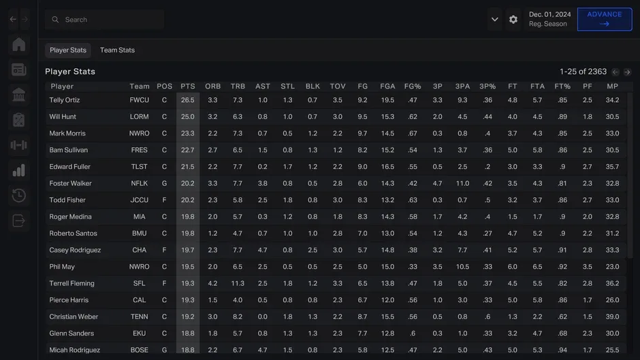Viewport: 640px width, 360px height.
Task: Click the Search input field
Action: point(104,20)
